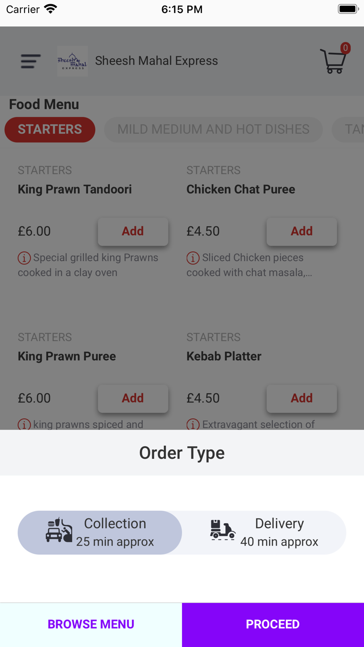Tap the collection car icon
Viewport: 364px width, 647px height.
point(59,530)
